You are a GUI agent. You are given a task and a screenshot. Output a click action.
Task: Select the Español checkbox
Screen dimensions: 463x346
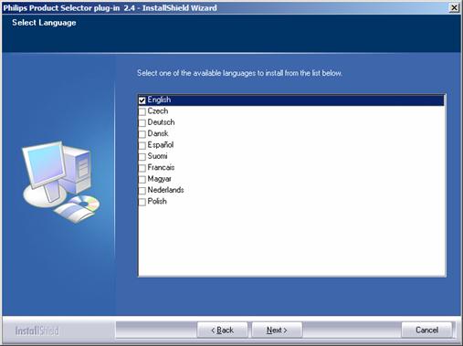click(x=142, y=145)
